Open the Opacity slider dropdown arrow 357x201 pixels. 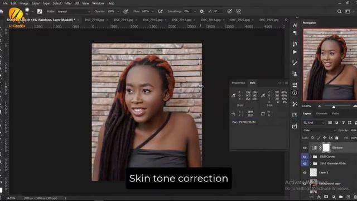119,11
